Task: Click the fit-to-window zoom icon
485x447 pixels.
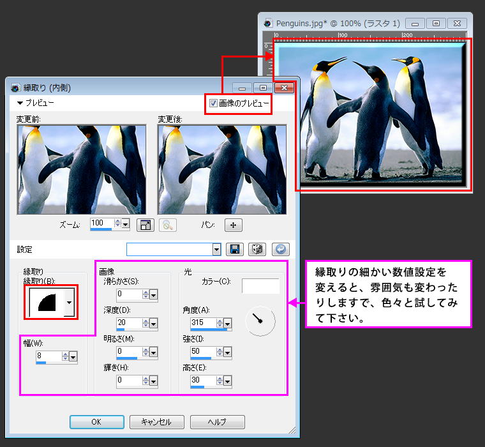Action: 146,225
